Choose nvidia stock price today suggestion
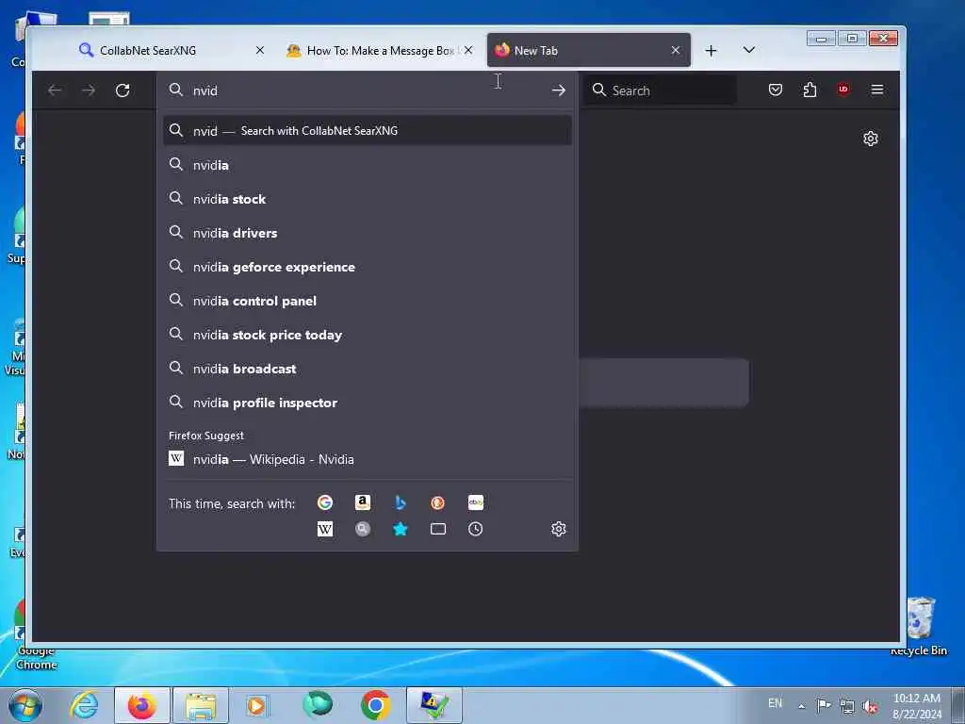The width and height of the screenshot is (965, 724). pyautogui.click(x=368, y=335)
